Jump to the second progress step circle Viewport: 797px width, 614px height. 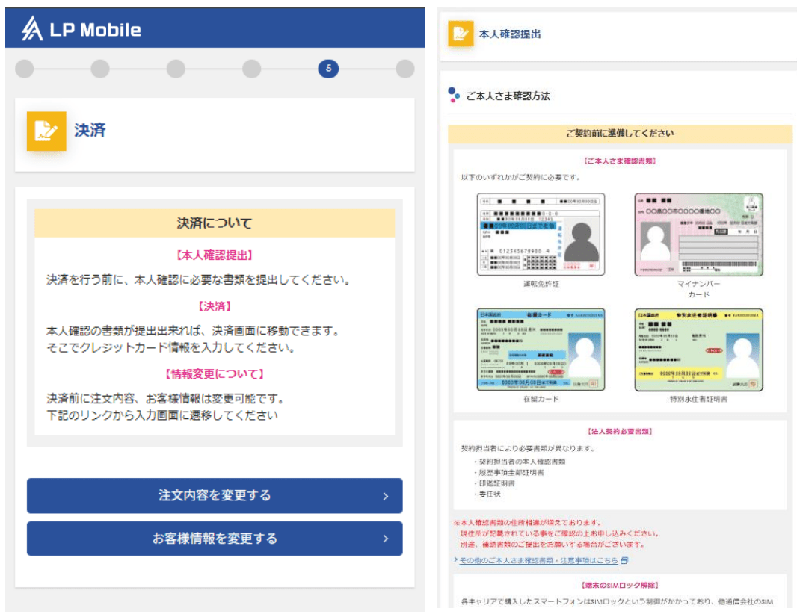click(x=100, y=69)
